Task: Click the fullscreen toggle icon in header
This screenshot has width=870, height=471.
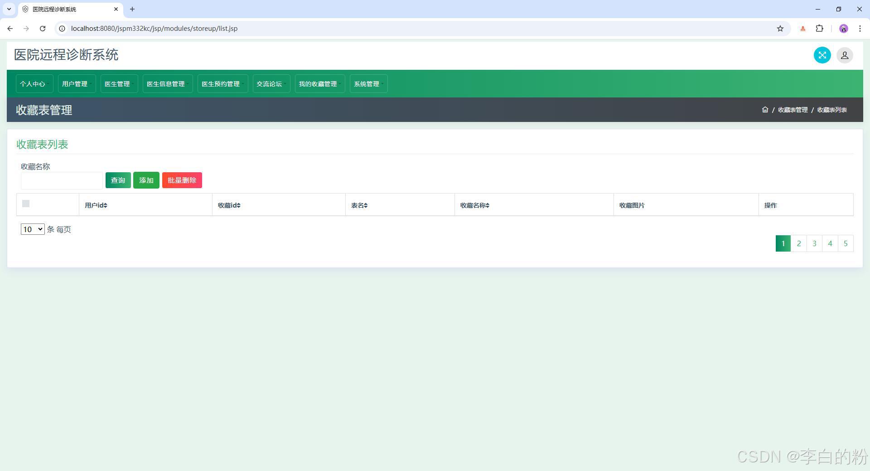Action: point(822,55)
